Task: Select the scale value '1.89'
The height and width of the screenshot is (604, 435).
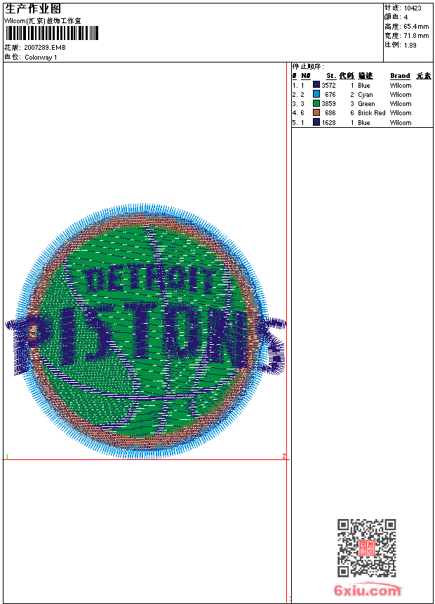Action: click(x=410, y=45)
